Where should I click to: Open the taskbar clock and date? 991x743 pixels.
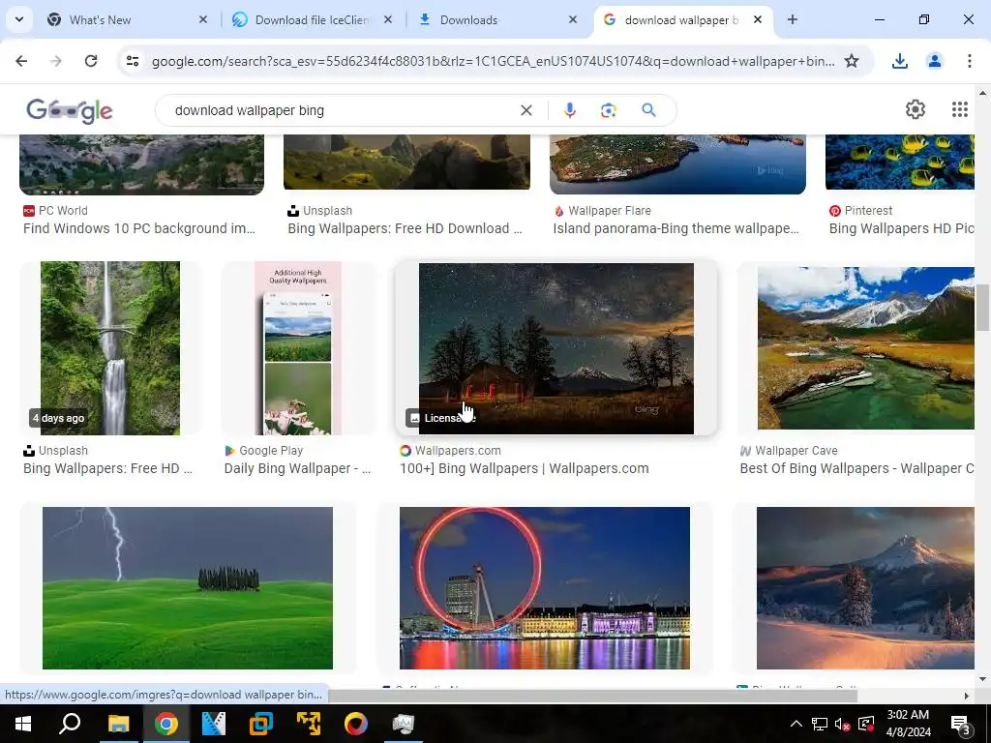(908, 724)
